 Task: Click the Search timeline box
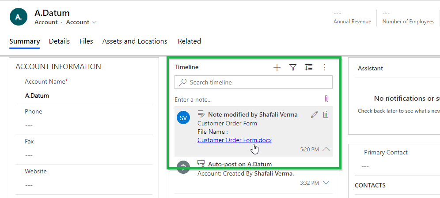coord(254,82)
